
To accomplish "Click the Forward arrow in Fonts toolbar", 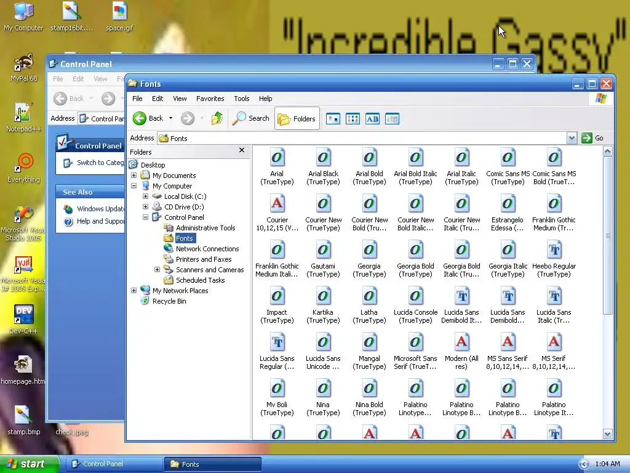I will [188, 118].
